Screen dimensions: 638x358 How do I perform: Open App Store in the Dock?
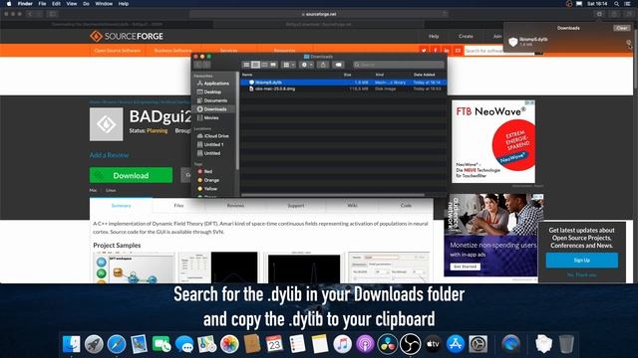pos(456,344)
